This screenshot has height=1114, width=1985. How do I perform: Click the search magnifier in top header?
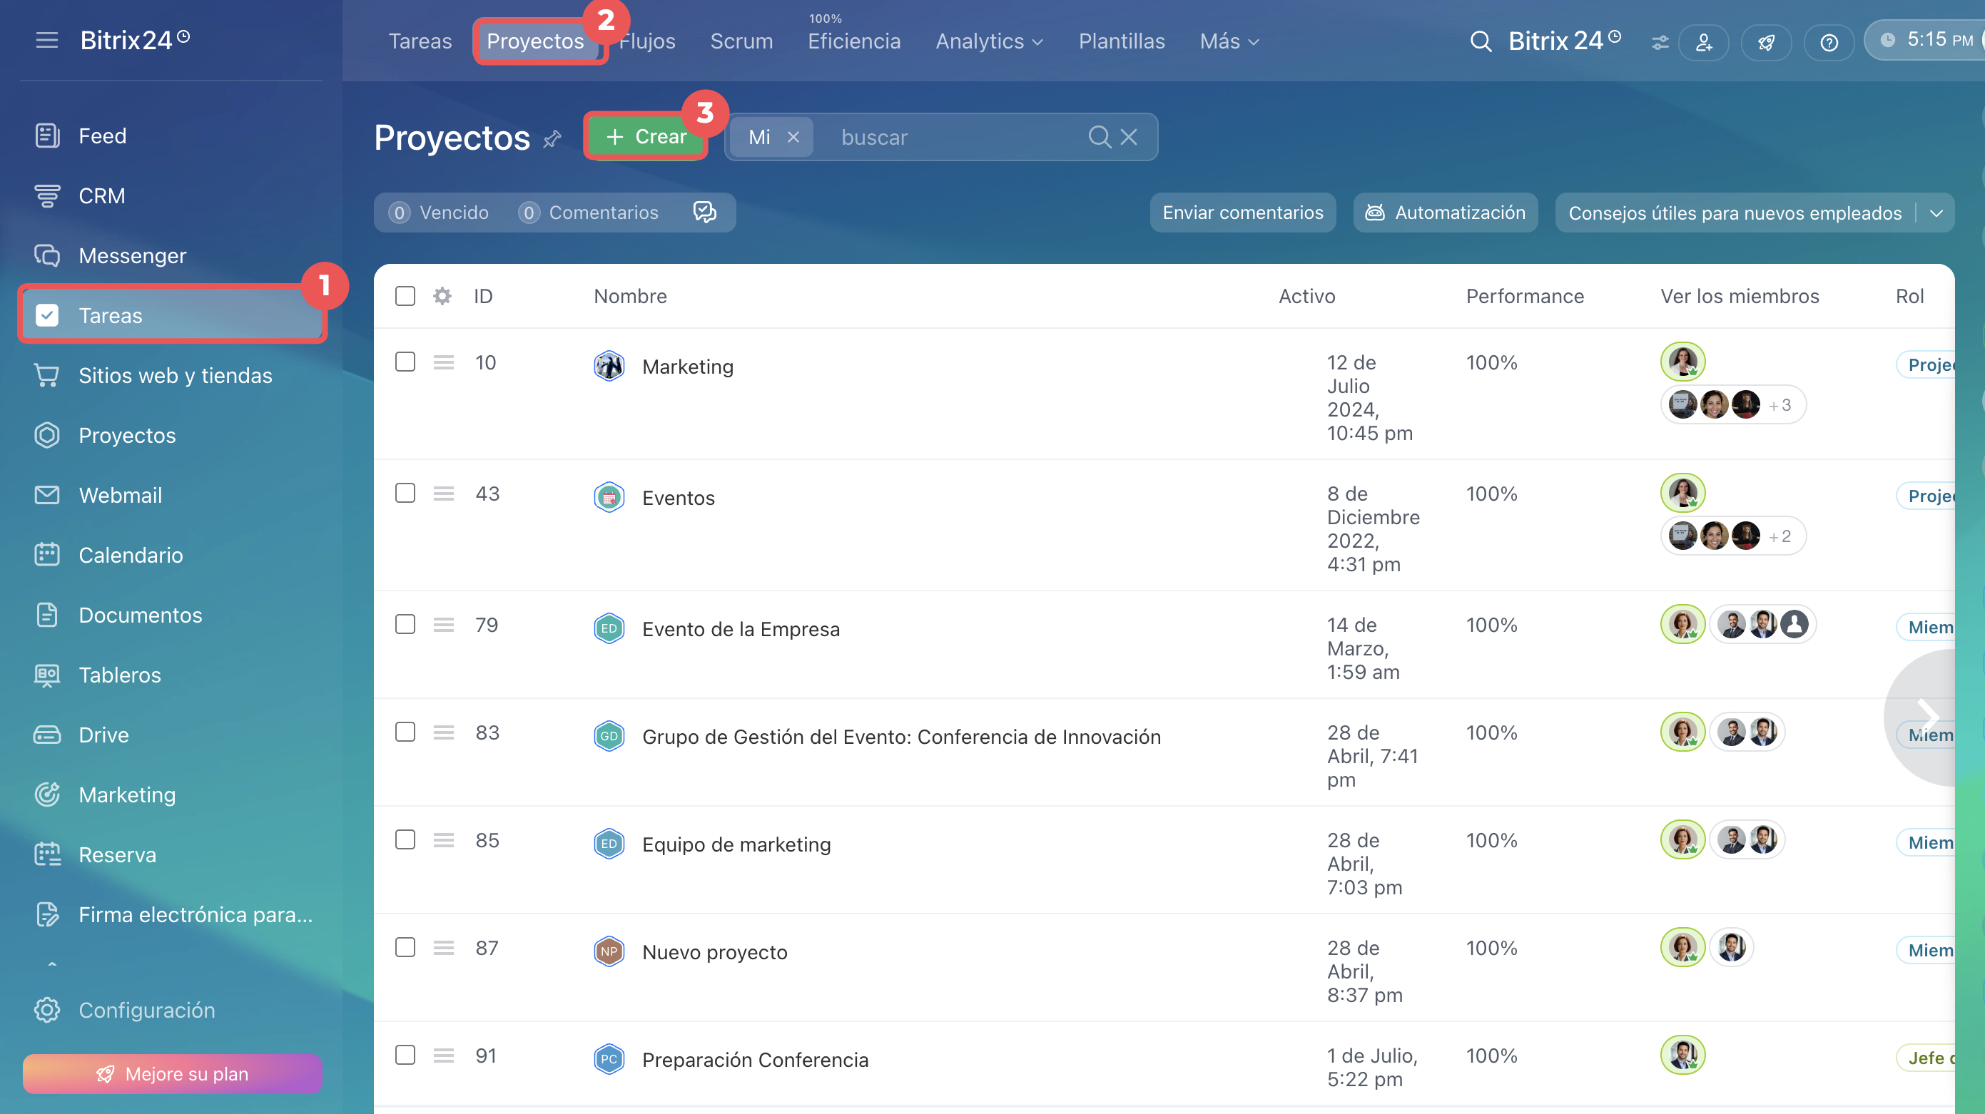(x=1481, y=41)
